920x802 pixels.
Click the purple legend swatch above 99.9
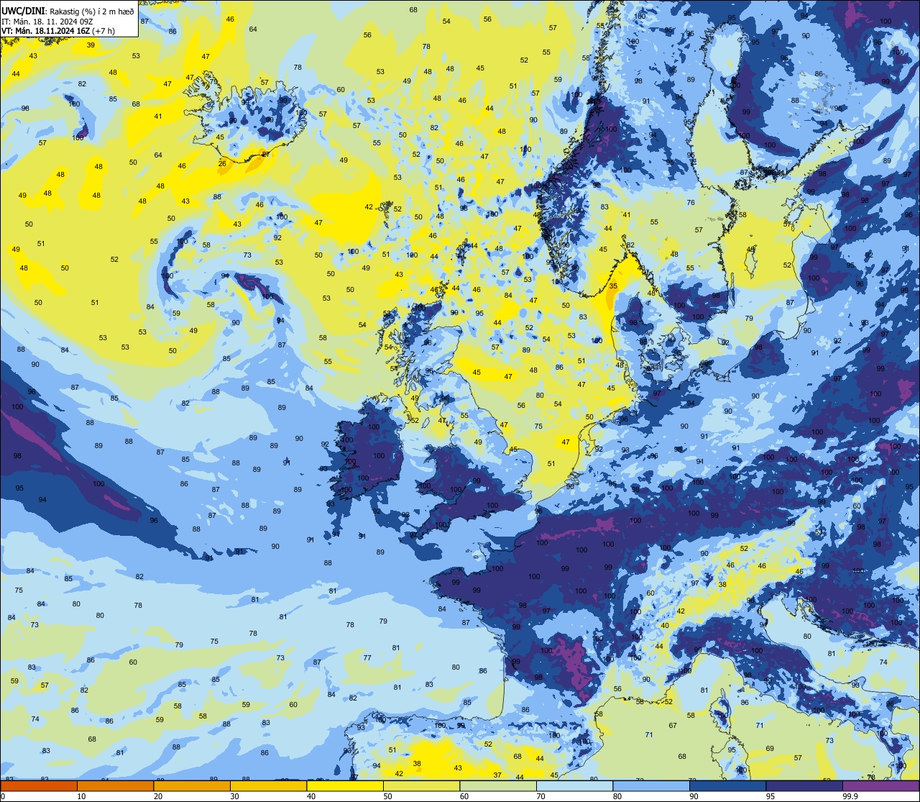[881, 785]
